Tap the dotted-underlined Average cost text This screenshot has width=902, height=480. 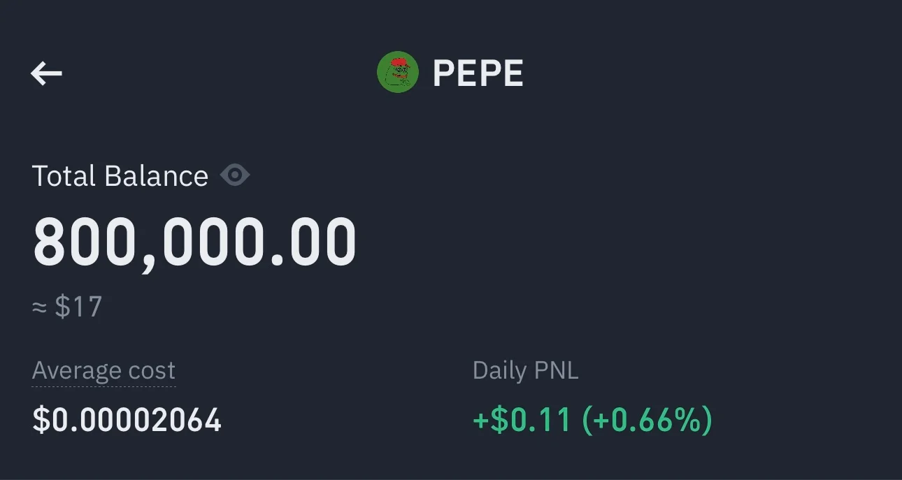(103, 370)
